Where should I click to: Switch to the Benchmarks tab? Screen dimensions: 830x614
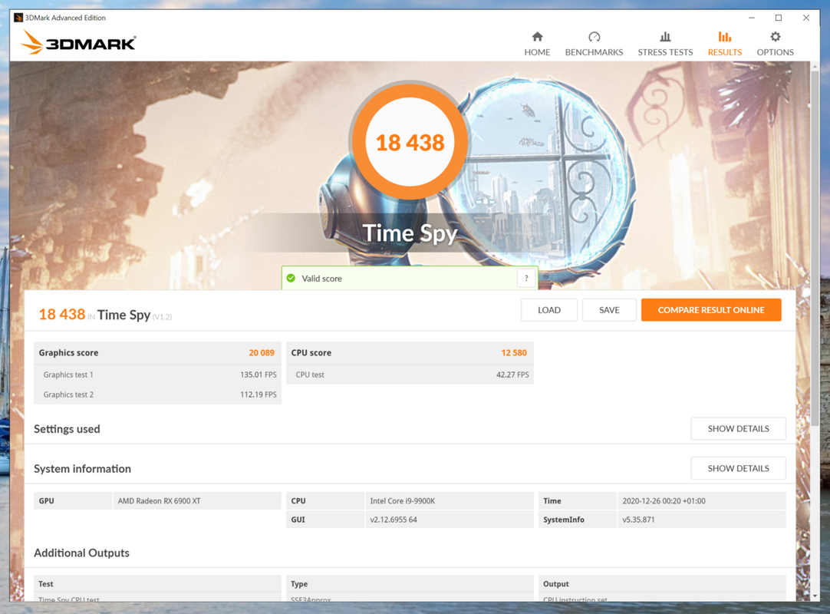click(x=594, y=44)
